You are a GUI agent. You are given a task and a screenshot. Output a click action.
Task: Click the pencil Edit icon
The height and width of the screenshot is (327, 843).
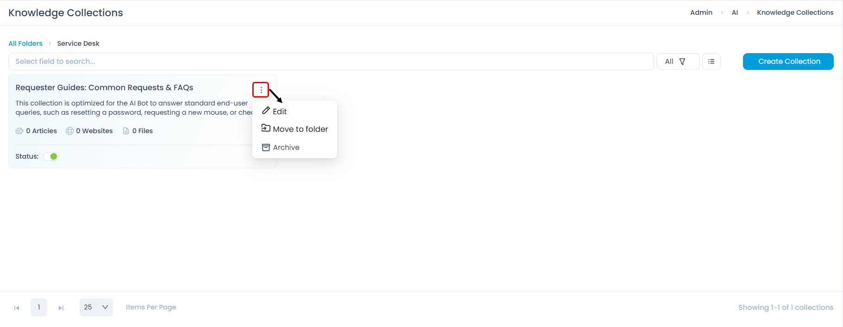pyautogui.click(x=266, y=111)
